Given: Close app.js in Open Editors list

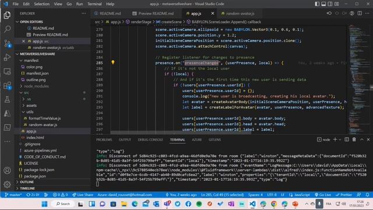Looking at the screenshot, I should [23, 41].
